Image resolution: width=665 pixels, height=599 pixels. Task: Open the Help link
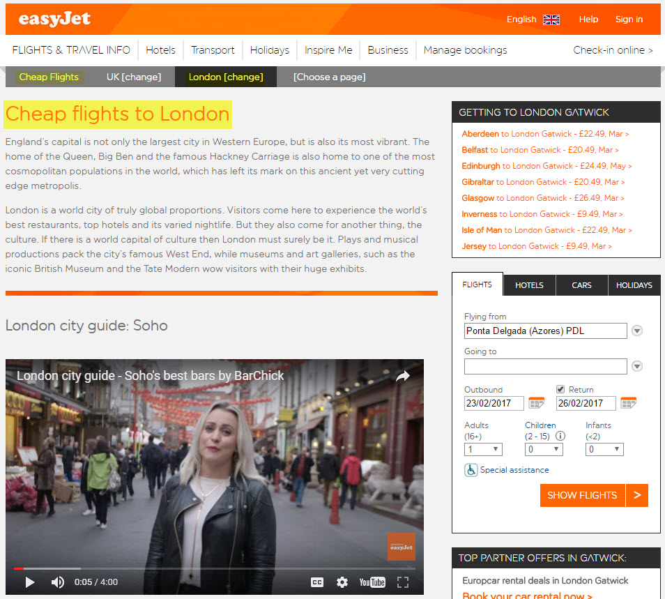pyautogui.click(x=588, y=20)
